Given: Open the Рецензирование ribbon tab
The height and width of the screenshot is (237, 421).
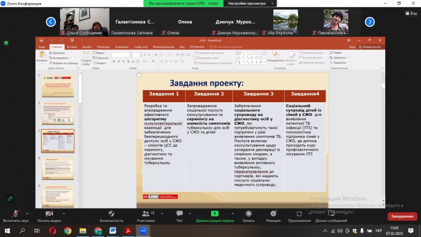Looking at the screenshot, I should 164,47.
